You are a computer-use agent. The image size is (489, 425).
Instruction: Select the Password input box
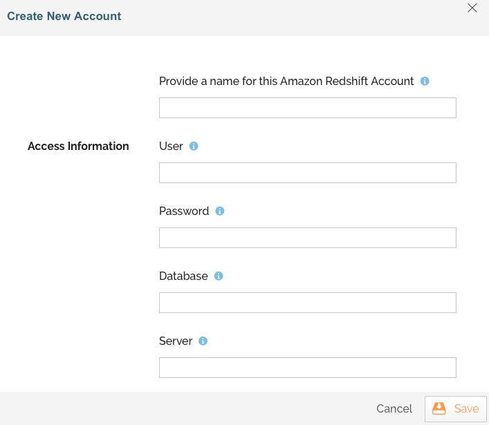tap(308, 238)
